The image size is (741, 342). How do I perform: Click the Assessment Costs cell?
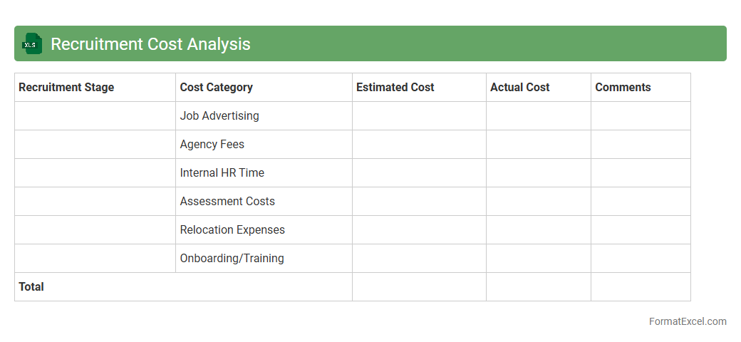pos(227,201)
